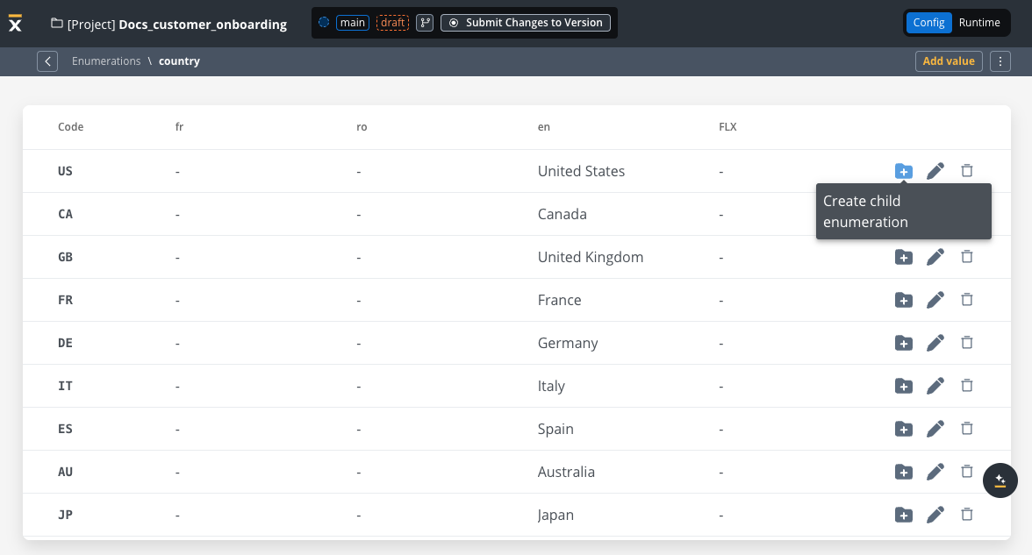Screen dimensions: 1032x555
Task: Select the CA code cell
Action: (65, 214)
